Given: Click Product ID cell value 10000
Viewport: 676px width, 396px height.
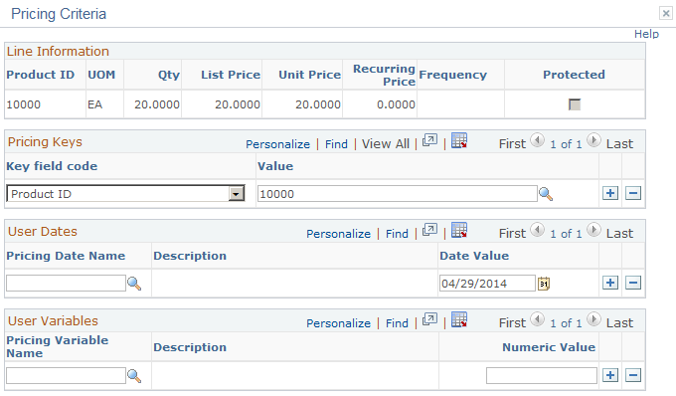Looking at the screenshot, I should tap(24, 104).
